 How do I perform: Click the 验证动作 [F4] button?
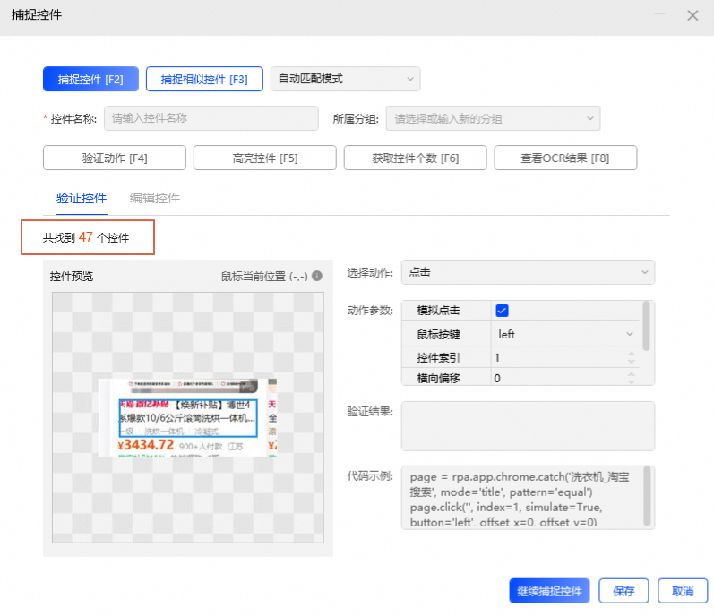115,158
